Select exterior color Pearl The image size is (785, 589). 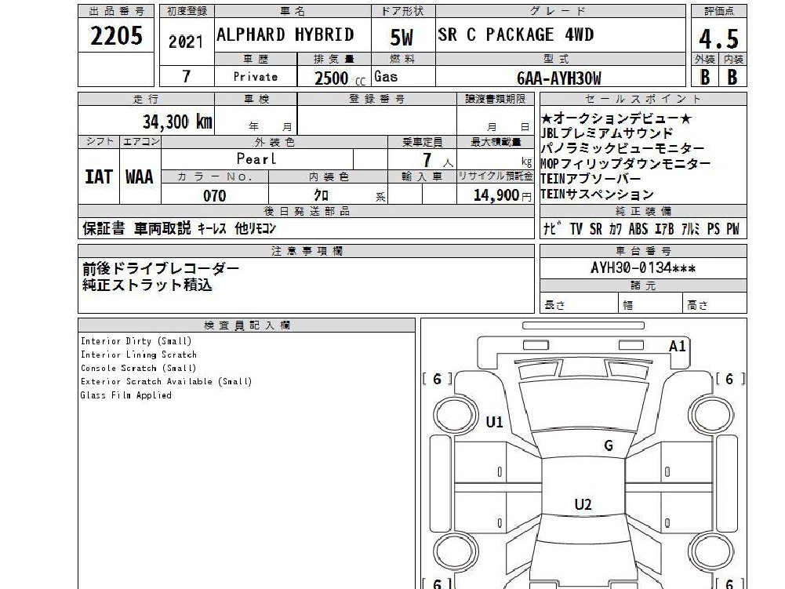tap(256, 158)
